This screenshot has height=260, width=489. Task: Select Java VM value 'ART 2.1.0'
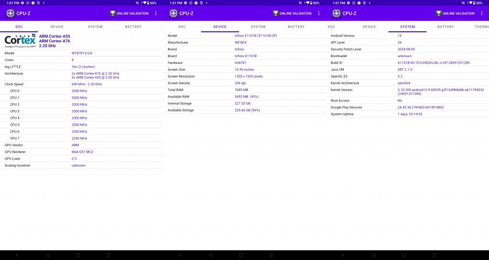(405, 70)
